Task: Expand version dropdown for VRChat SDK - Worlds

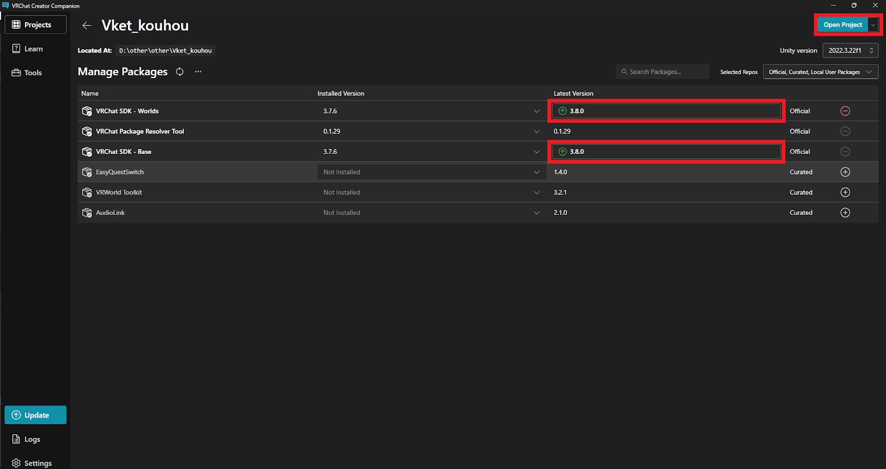Action: tap(536, 111)
